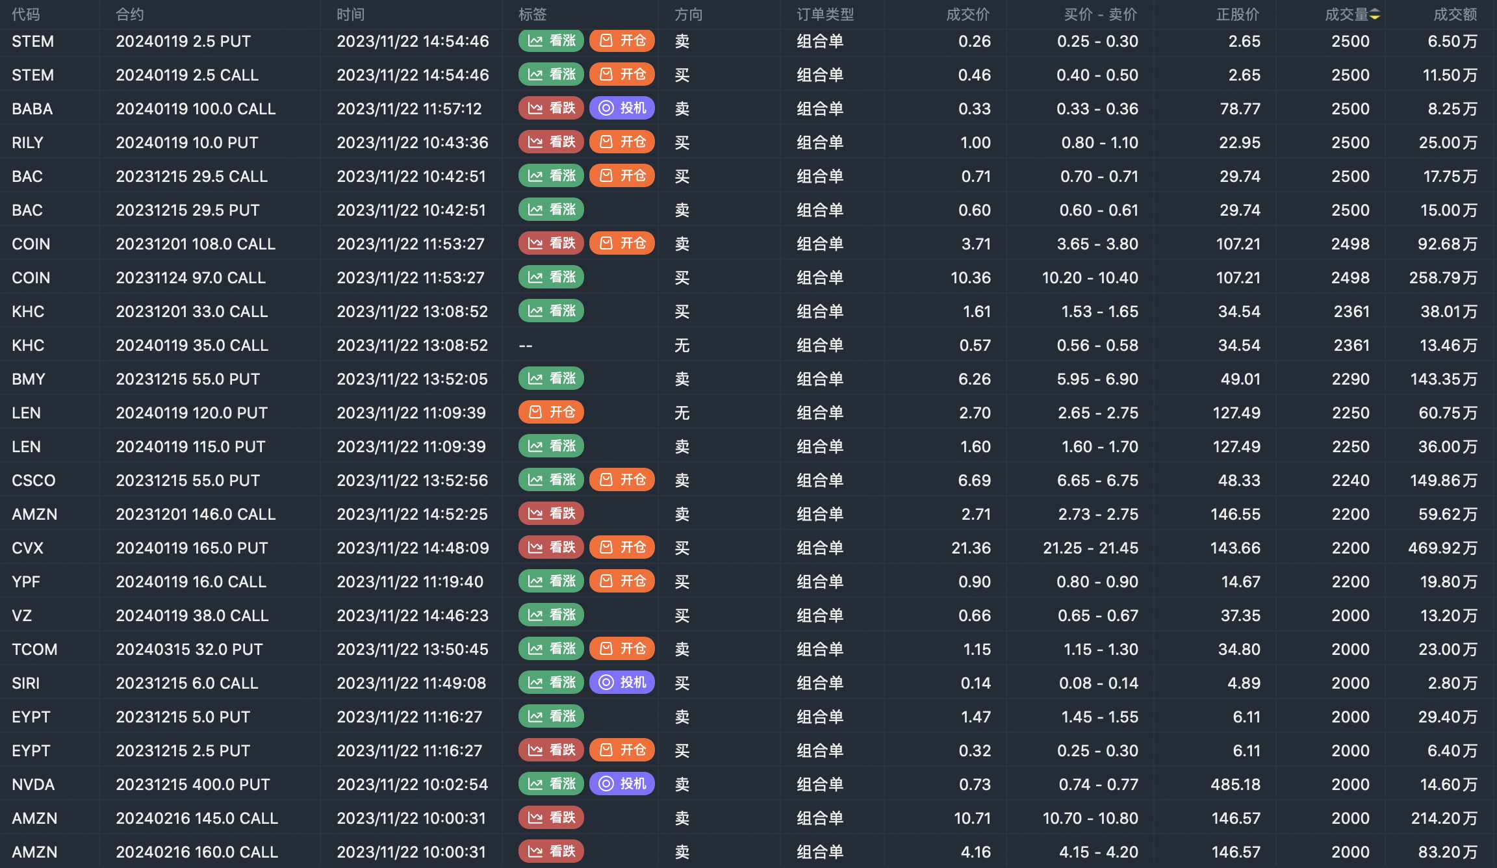Click the 投机 tag on SIRI row
The width and height of the screenshot is (1497, 868).
click(622, 682)
